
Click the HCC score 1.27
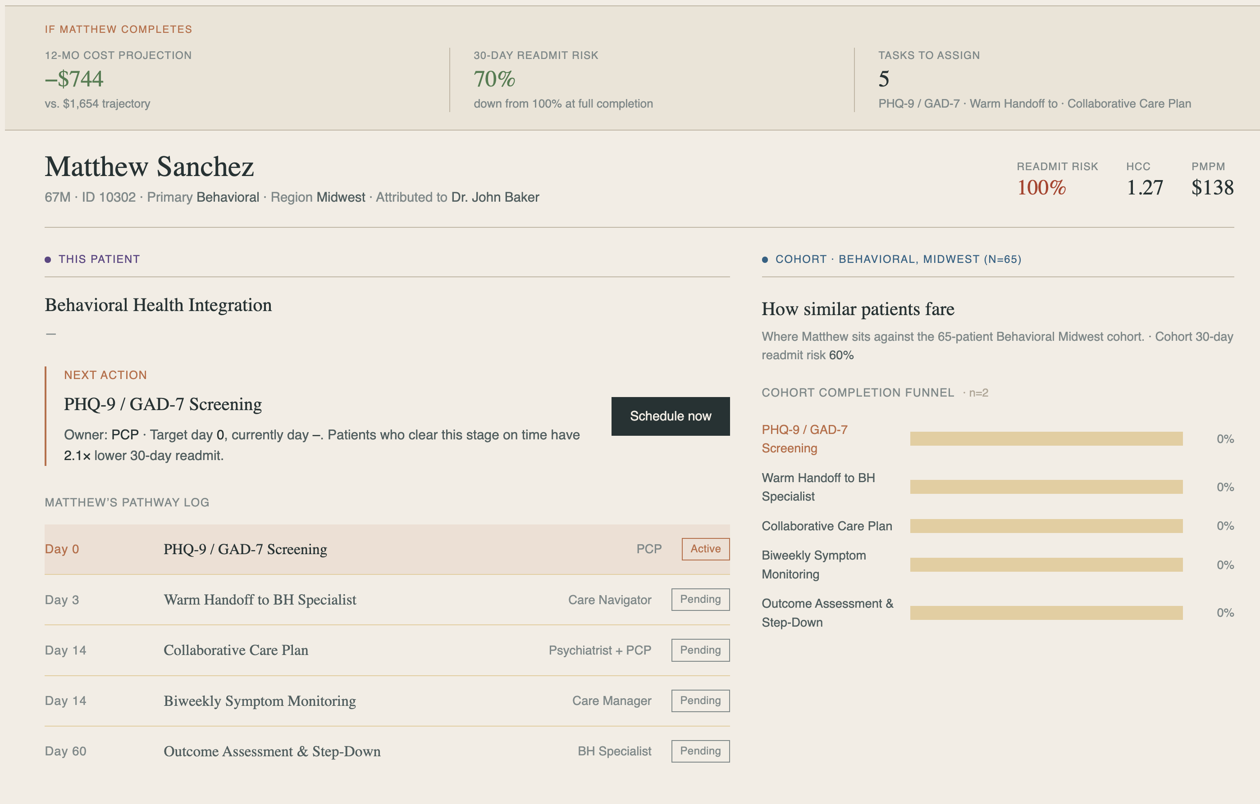[x=1144, y=188]
